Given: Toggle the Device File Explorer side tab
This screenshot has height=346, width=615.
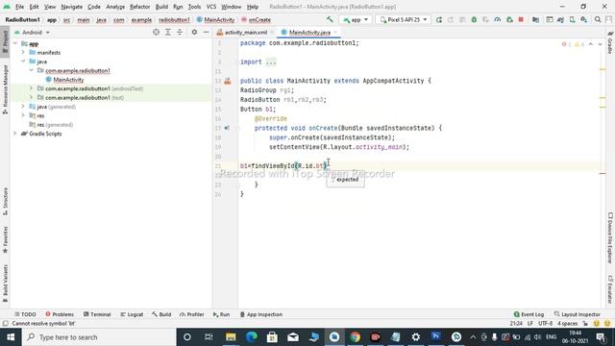Looking at the screenshot, I should tap(610, 238).
